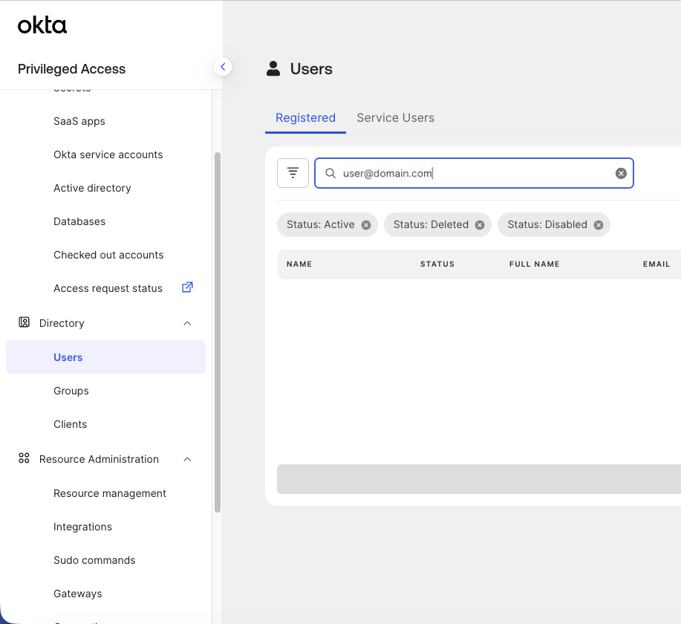
Task: Open the Clients page
Action: [x=70, y=425]
